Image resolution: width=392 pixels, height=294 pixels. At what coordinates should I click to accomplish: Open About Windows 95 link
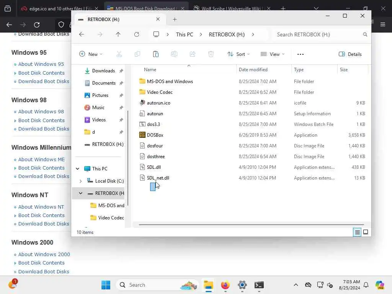click(41, 64)
